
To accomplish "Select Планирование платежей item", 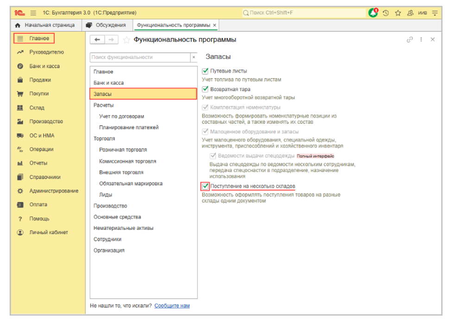I will click(x=143, y=127).
